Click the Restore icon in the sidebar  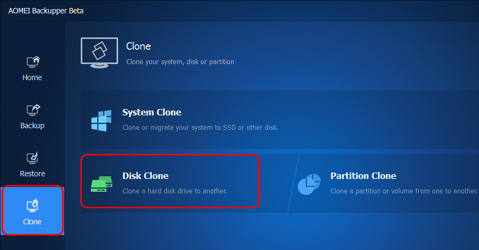click(x=32, y=158)
